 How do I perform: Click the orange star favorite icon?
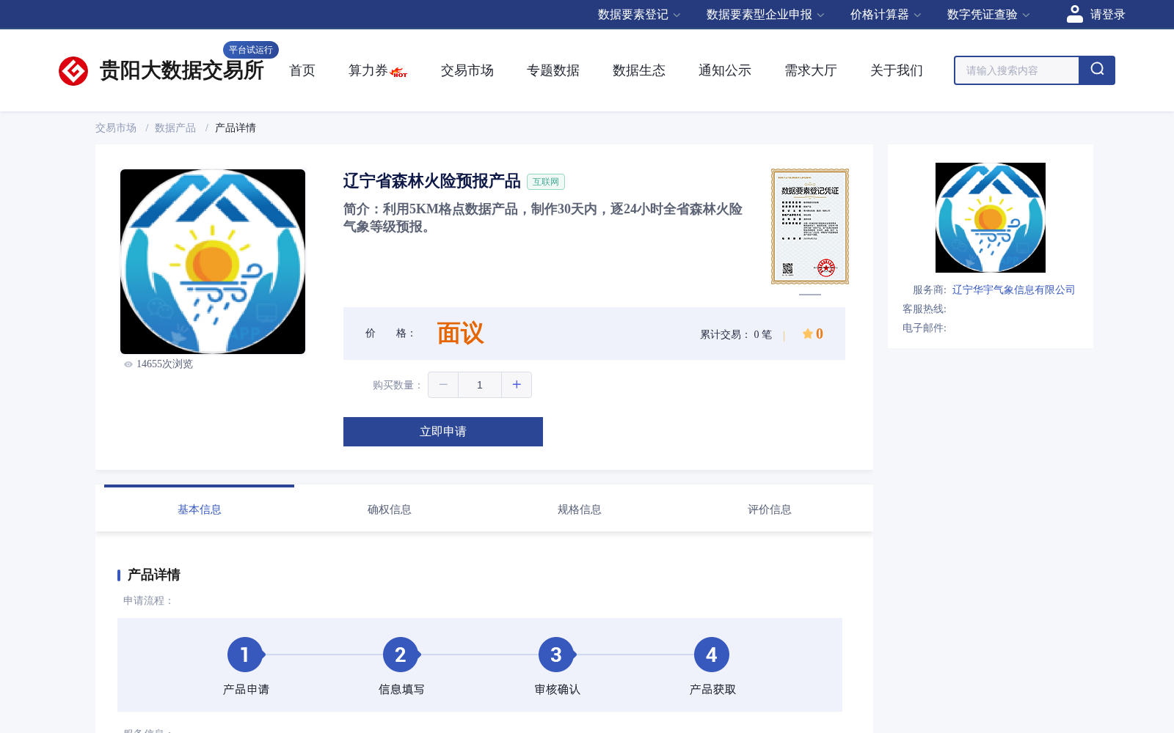(x=807, y=334)
